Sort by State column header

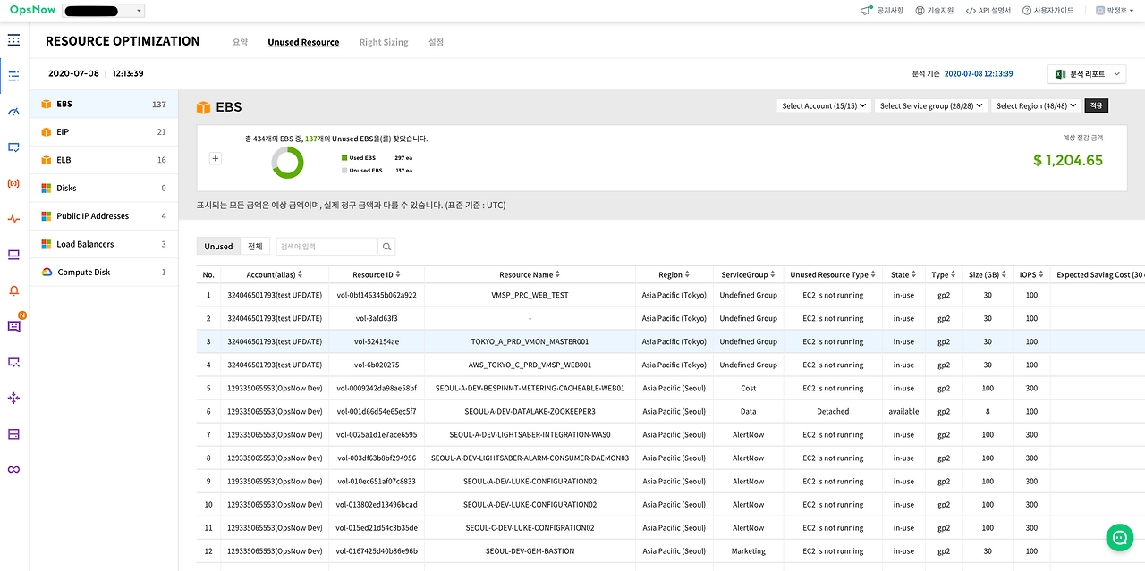903,275
